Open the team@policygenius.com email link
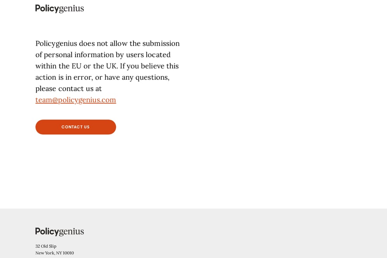This screenshot has height=258, width=387. tap(75, 100)
